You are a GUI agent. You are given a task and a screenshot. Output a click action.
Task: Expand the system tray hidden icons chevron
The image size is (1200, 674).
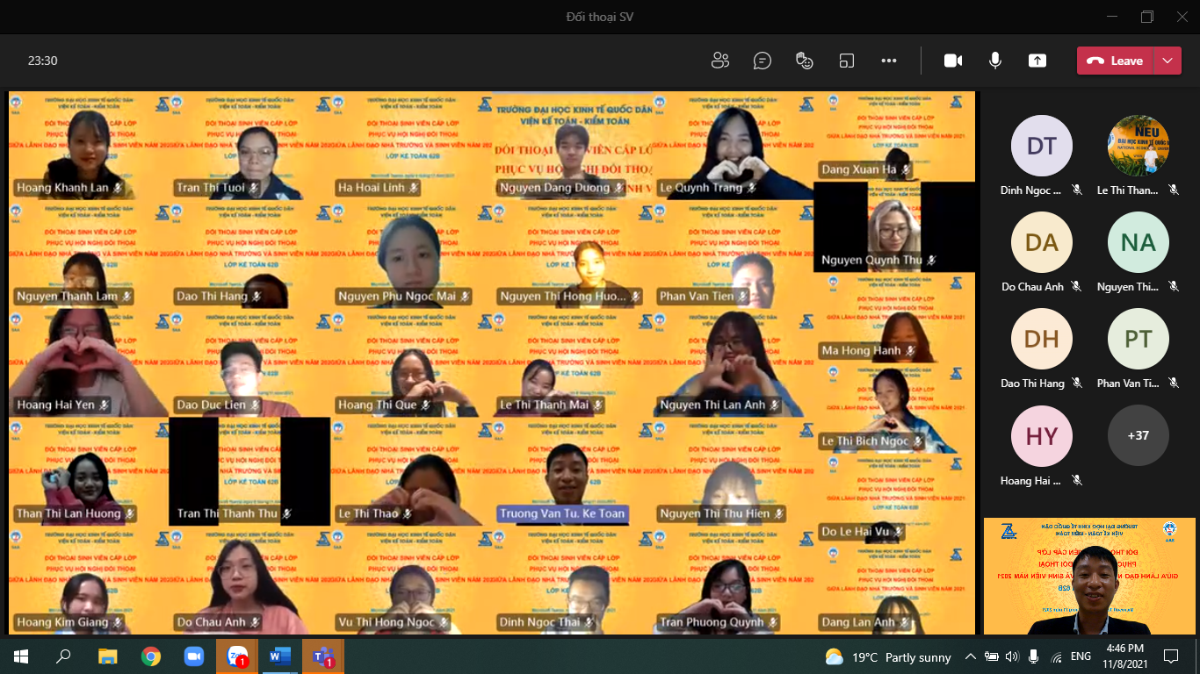pos(971,656)
